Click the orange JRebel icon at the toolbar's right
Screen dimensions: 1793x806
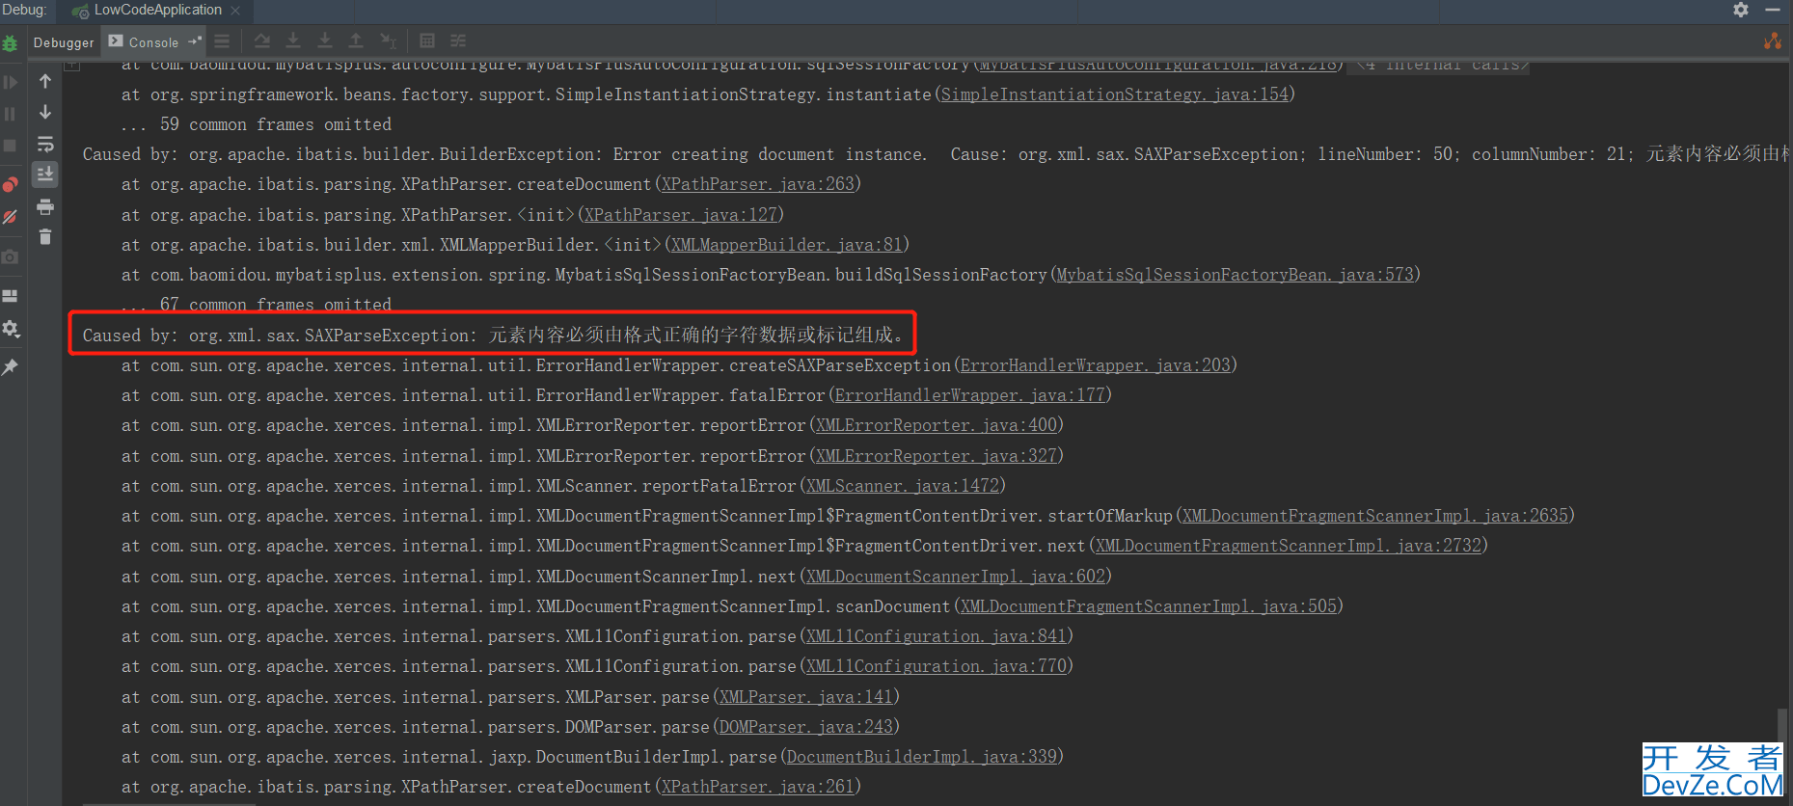coord(1773,40)
